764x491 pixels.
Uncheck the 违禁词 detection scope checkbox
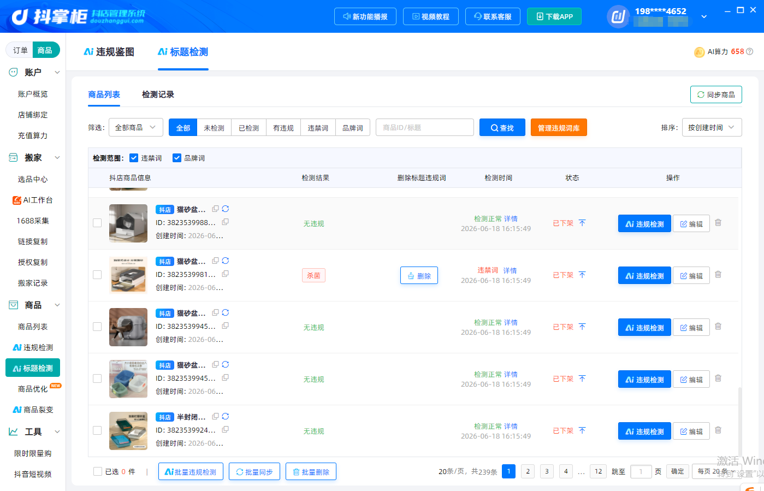134,158
